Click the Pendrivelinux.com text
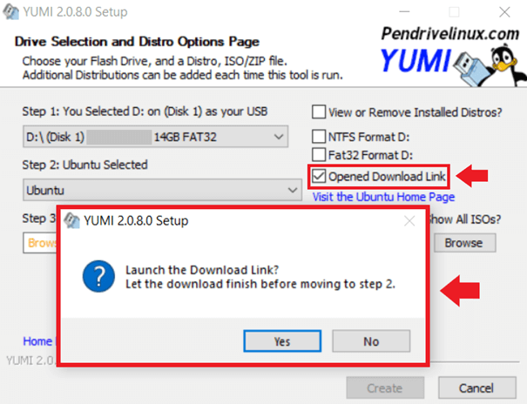527x404 pixels. (450, 34)
